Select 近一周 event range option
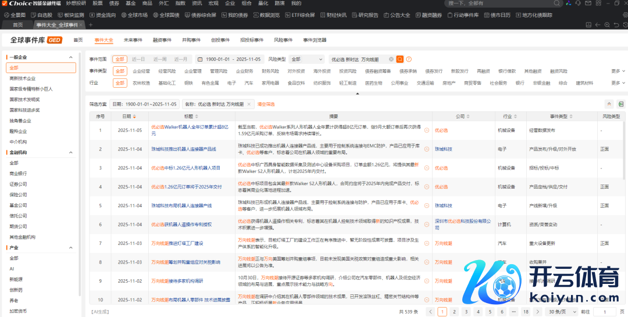The image size is (628, 317). coord(160,59)
